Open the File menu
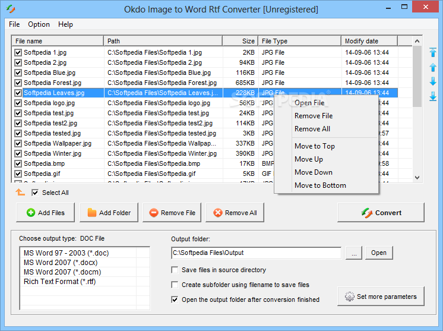Image resolution: width=443 pixels, height=331 pixels. tap(14, 24)
